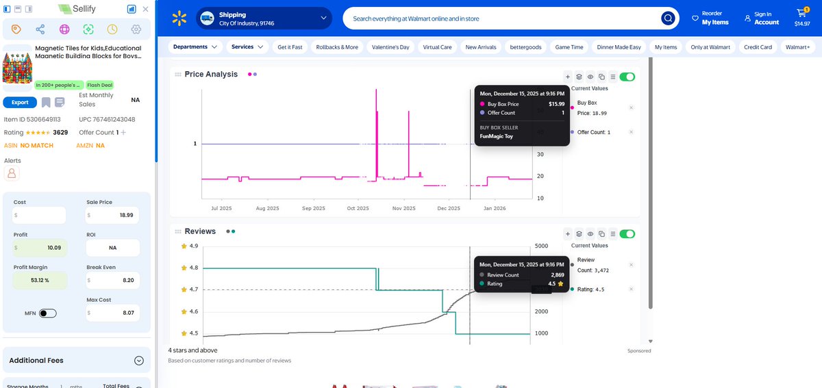Click the Walmart spark logo
Viewport: 822px width, 388px height.
click(179, 18)
